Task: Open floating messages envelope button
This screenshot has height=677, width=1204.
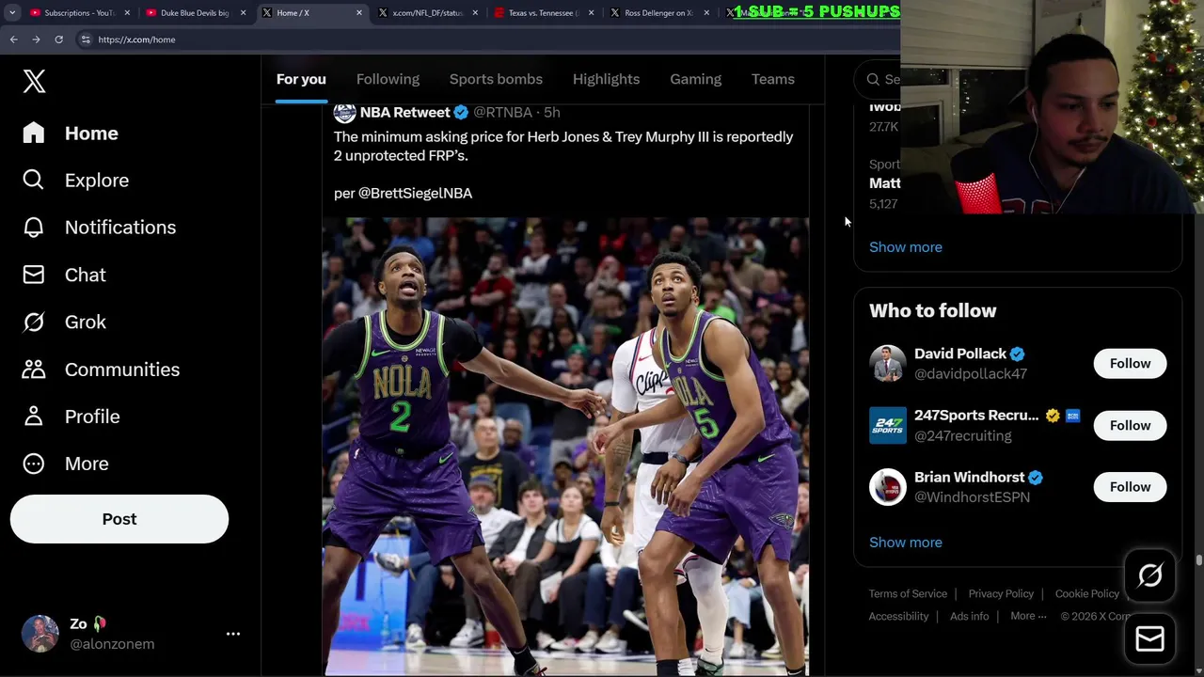Action: point(1149,639)
